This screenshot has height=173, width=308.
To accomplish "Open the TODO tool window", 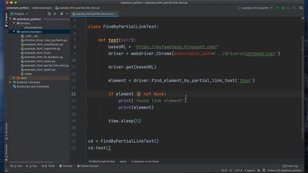I will click(x=49, y=166).
